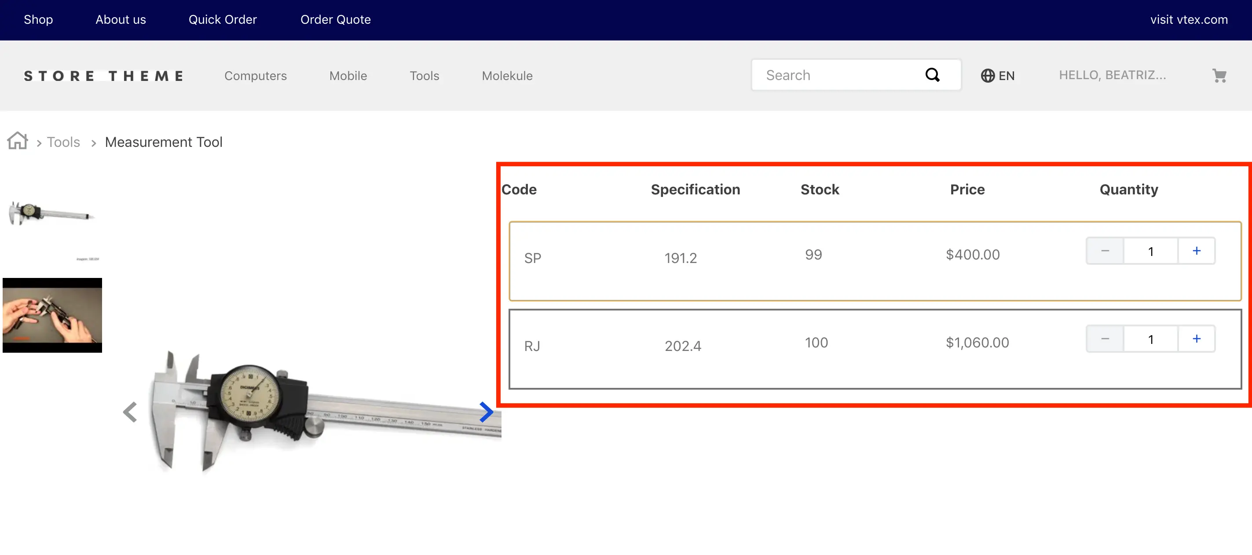Go to previous product image arrow

point(130,412)
